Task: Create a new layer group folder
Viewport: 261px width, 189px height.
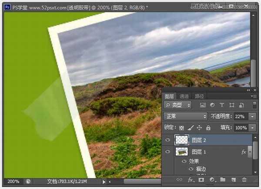Action: coord(223,179)
